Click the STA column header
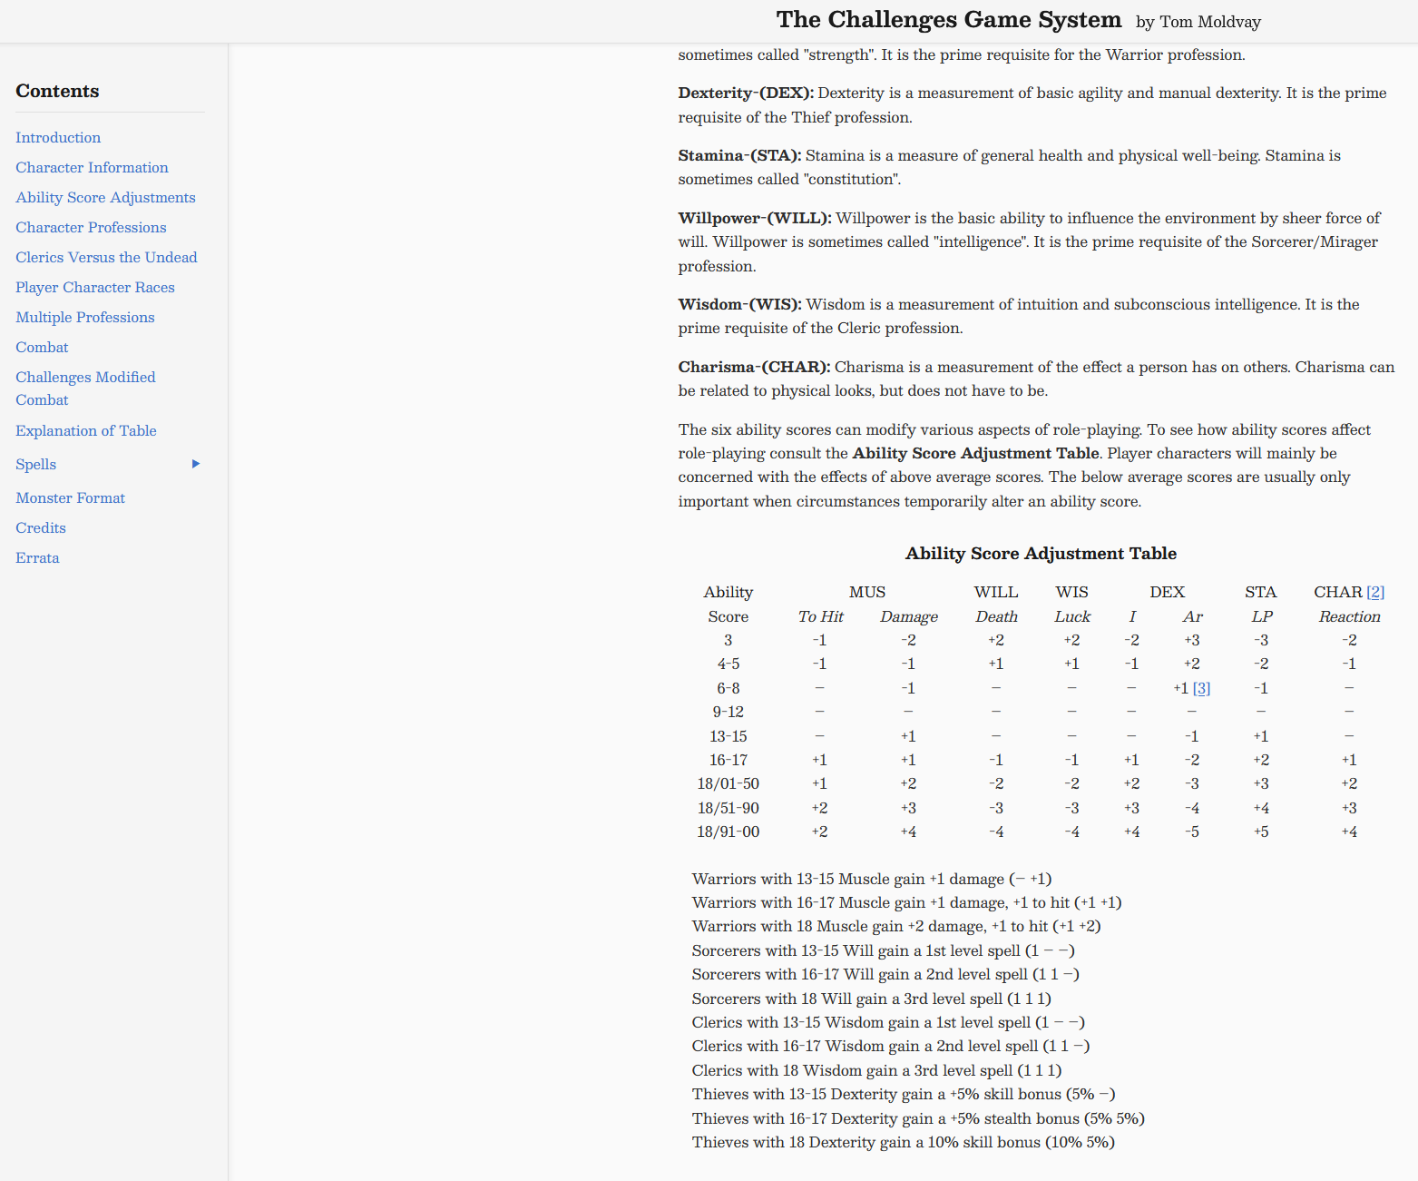The width and height of the screenshot is (1418, 1181). click(1261, 592)
